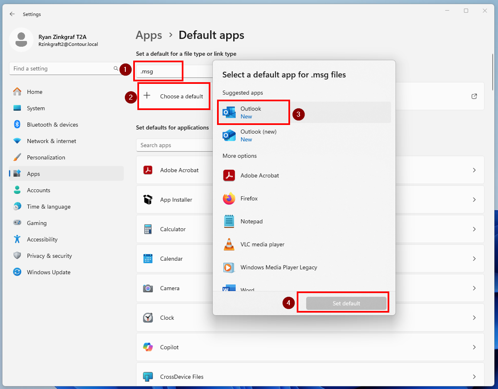The width and height of the screenshot is (498, 389).
Task: Choose VLC media player option
Action: (304, 245)
